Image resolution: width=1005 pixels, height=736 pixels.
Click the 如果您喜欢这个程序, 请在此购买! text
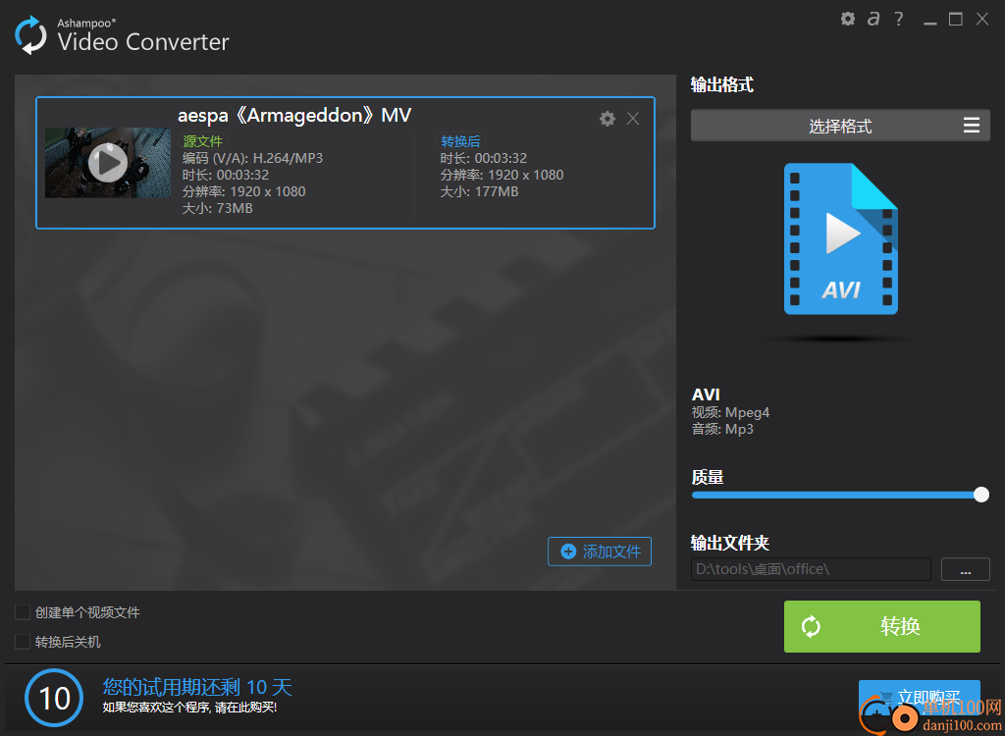[189, 708]
